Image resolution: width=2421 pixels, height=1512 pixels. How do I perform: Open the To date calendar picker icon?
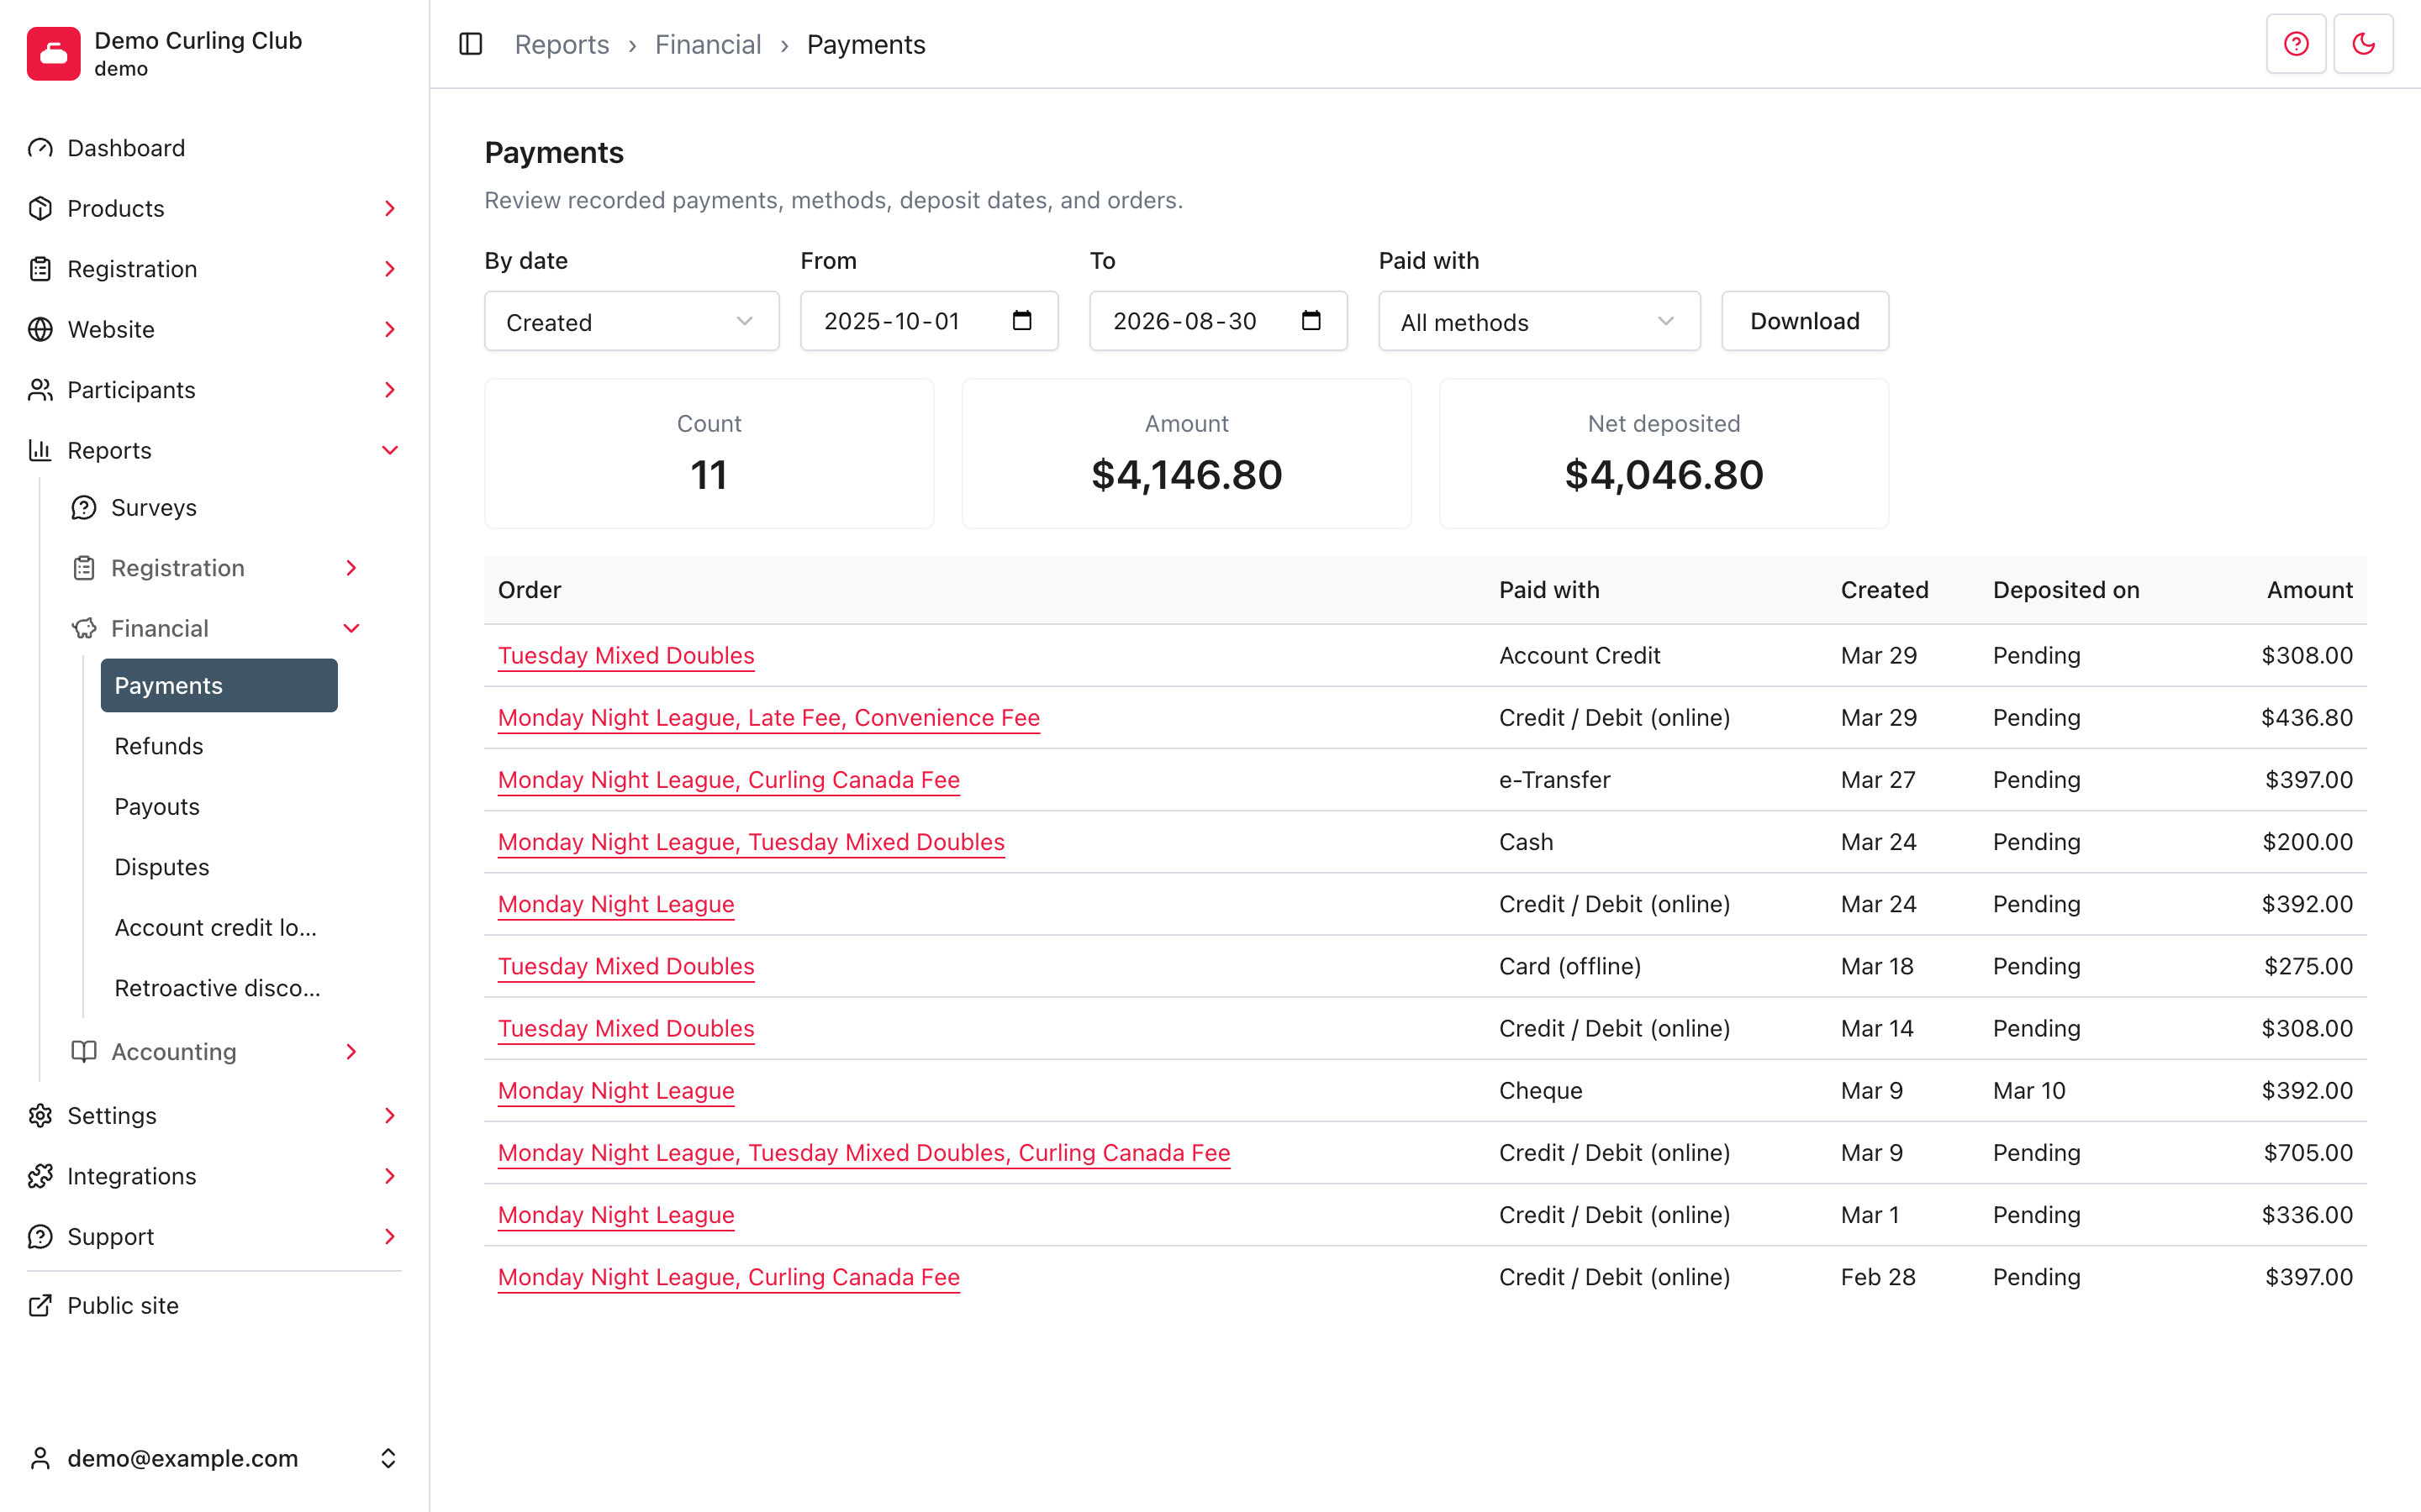(x=1311, y=321)
